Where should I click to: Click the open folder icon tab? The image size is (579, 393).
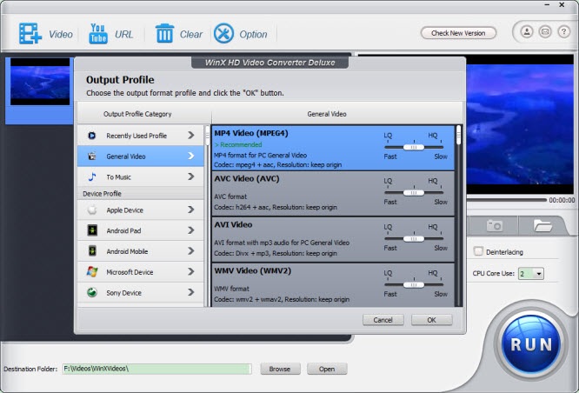click(x=542, y=225)
